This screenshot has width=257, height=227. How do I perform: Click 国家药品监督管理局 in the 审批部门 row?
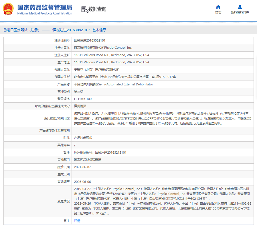(x=88, y=160)
